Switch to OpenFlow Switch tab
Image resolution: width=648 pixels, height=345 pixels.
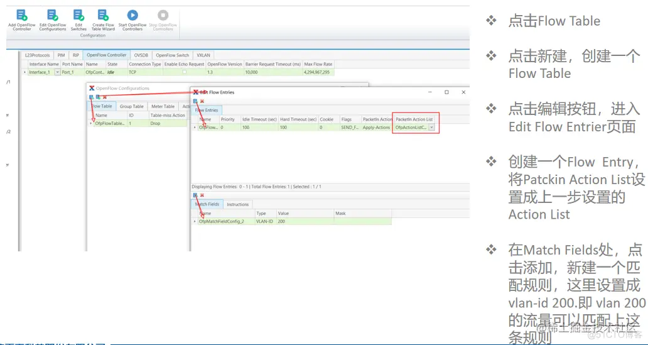click(x=172, y=55)
